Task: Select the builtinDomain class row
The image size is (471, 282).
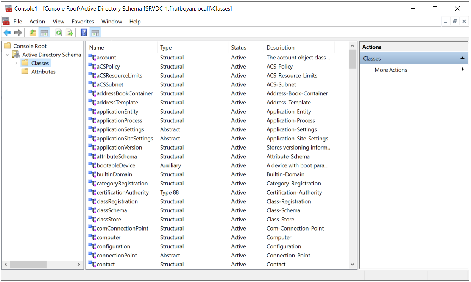Action: [x=217, y=174]
